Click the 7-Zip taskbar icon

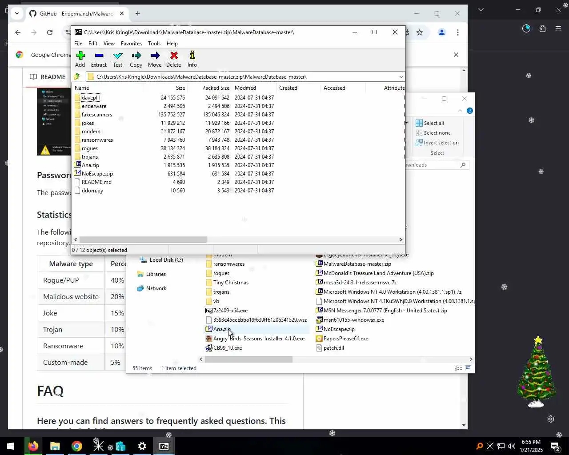(164, 446)
